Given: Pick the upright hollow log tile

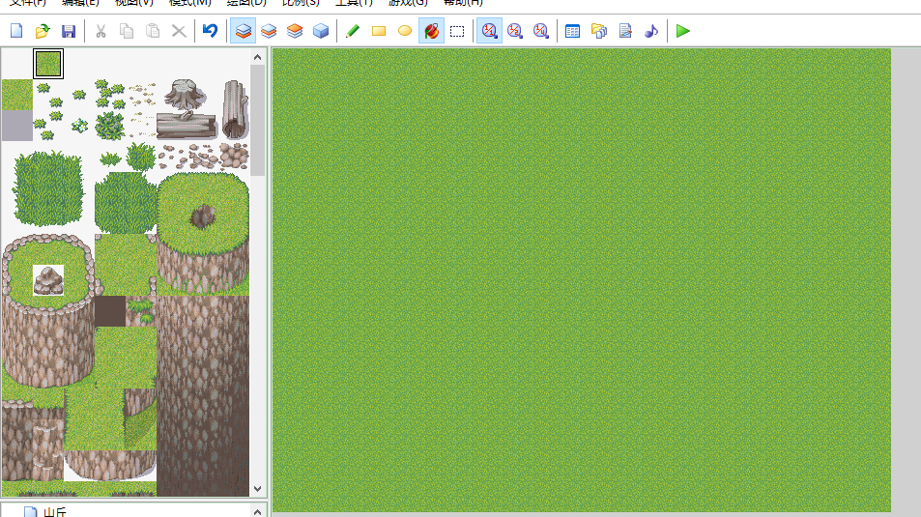Looking at the screenshot, I should pos(235,110).
